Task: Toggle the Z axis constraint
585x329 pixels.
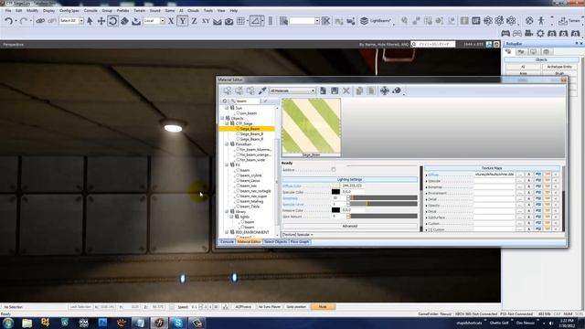Action: [x=194, y=21]
